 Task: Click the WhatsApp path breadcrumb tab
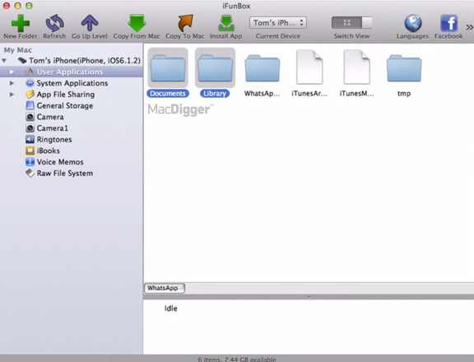pos(165,288)
